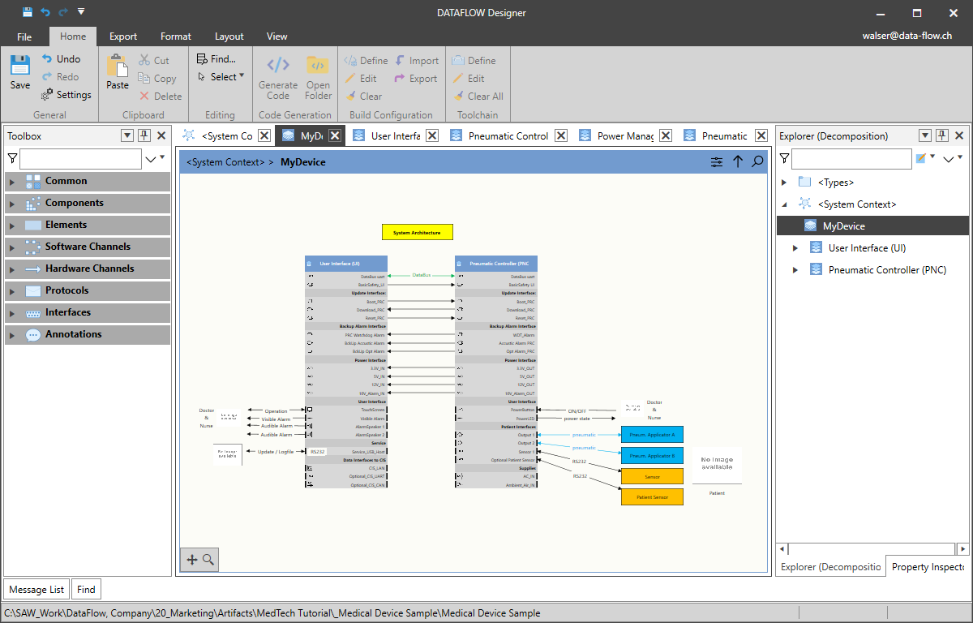Undo the last action from the ribbon

[62, 59]
